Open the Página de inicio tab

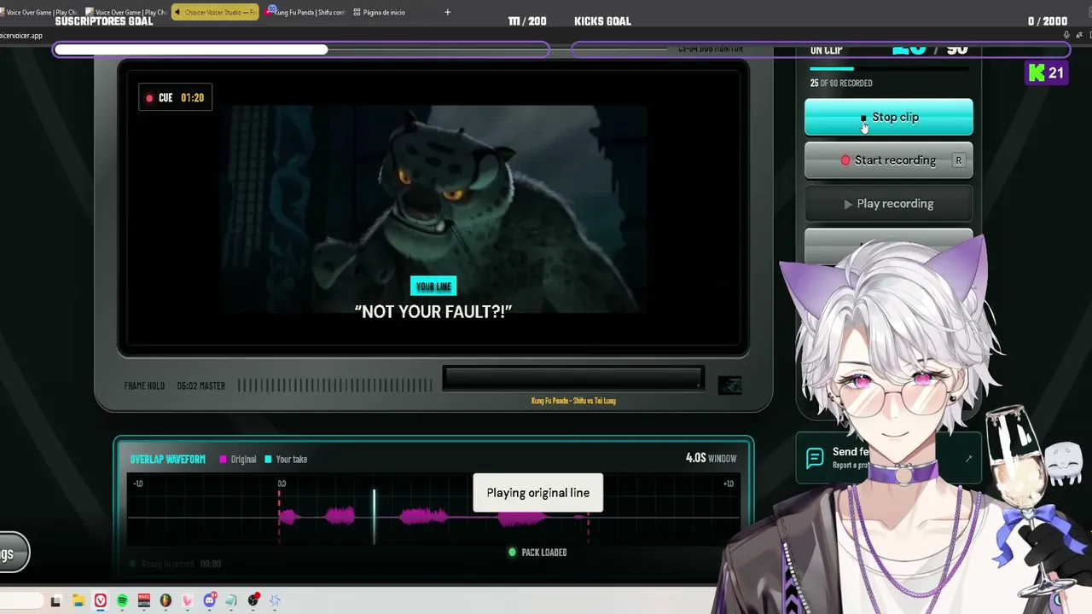click(380, 12)
